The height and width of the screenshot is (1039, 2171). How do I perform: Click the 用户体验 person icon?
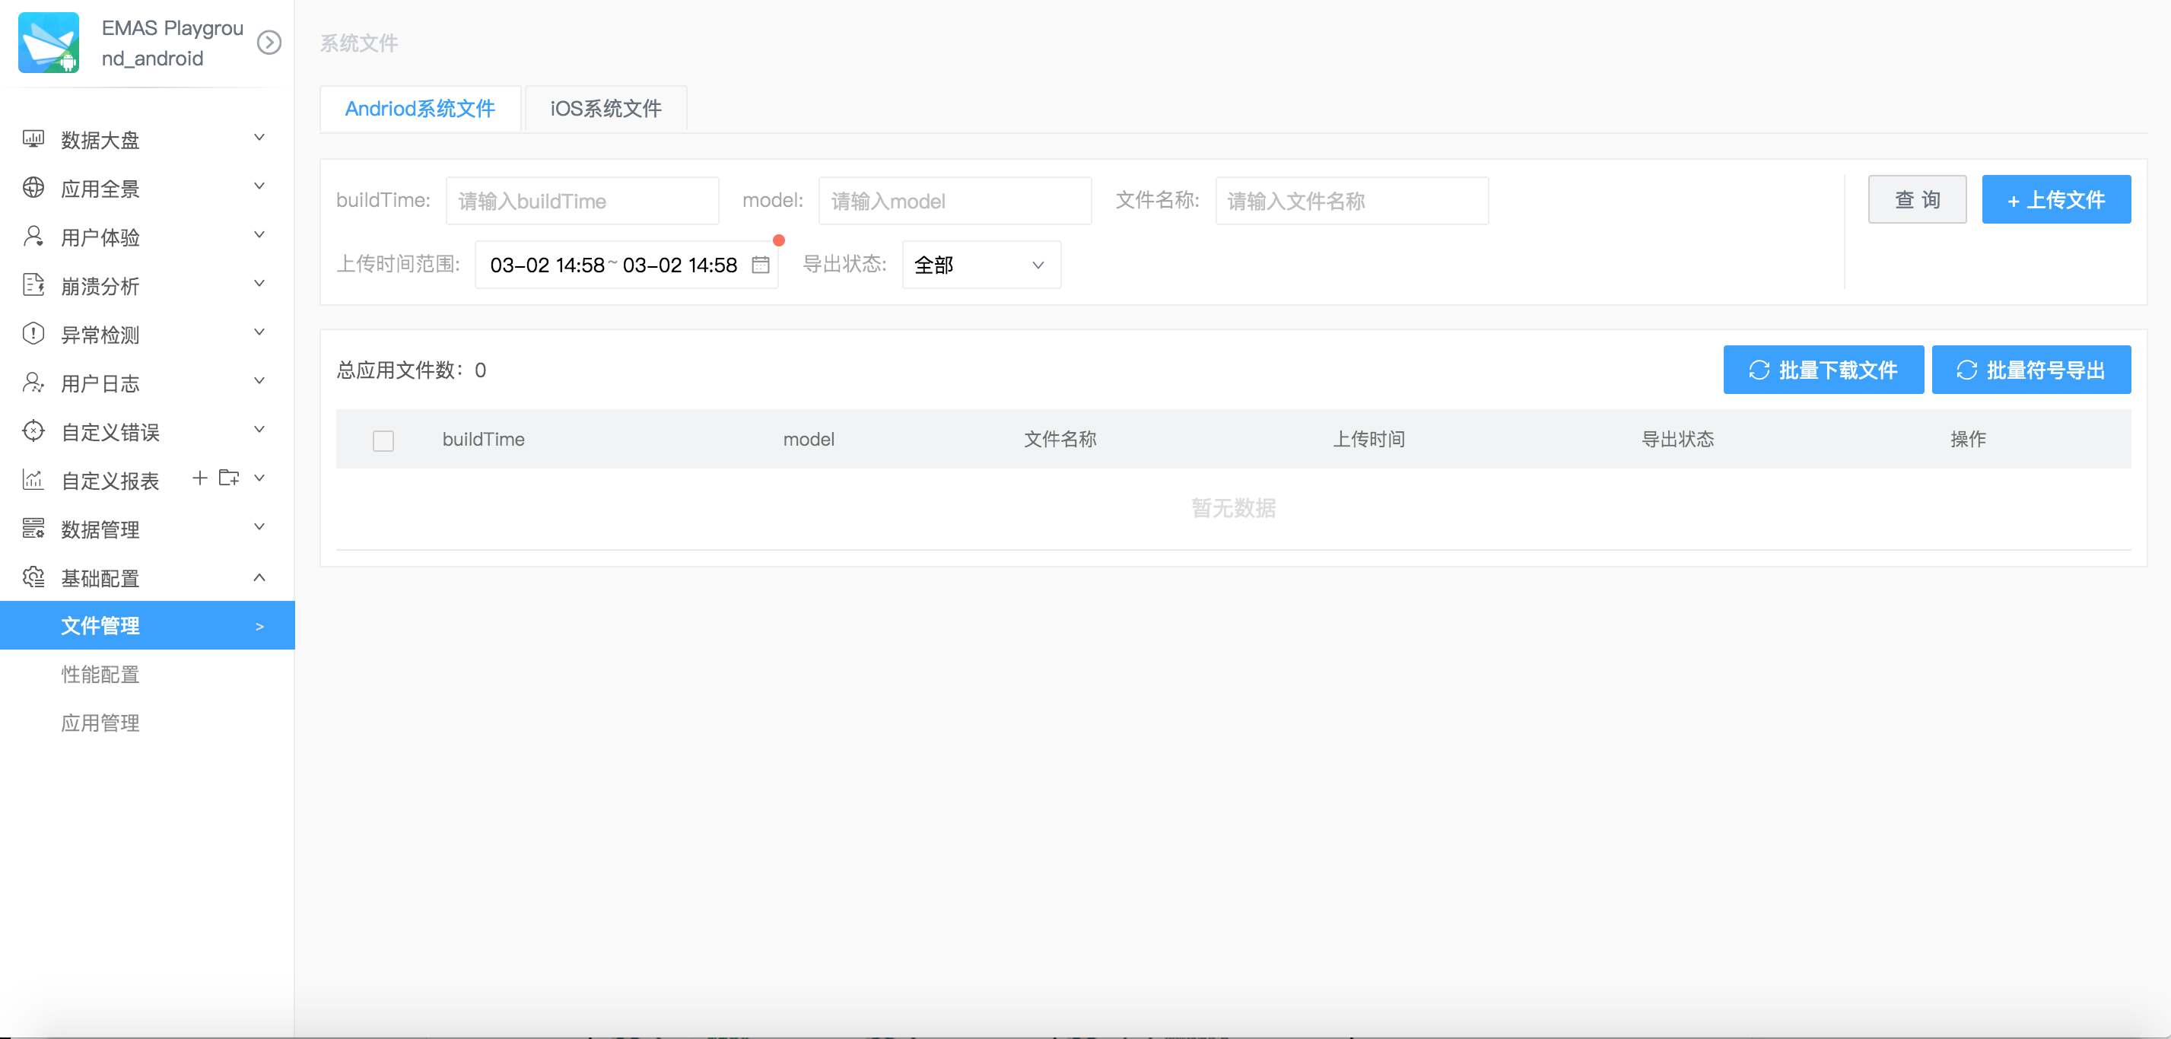[x=33, y=236]
